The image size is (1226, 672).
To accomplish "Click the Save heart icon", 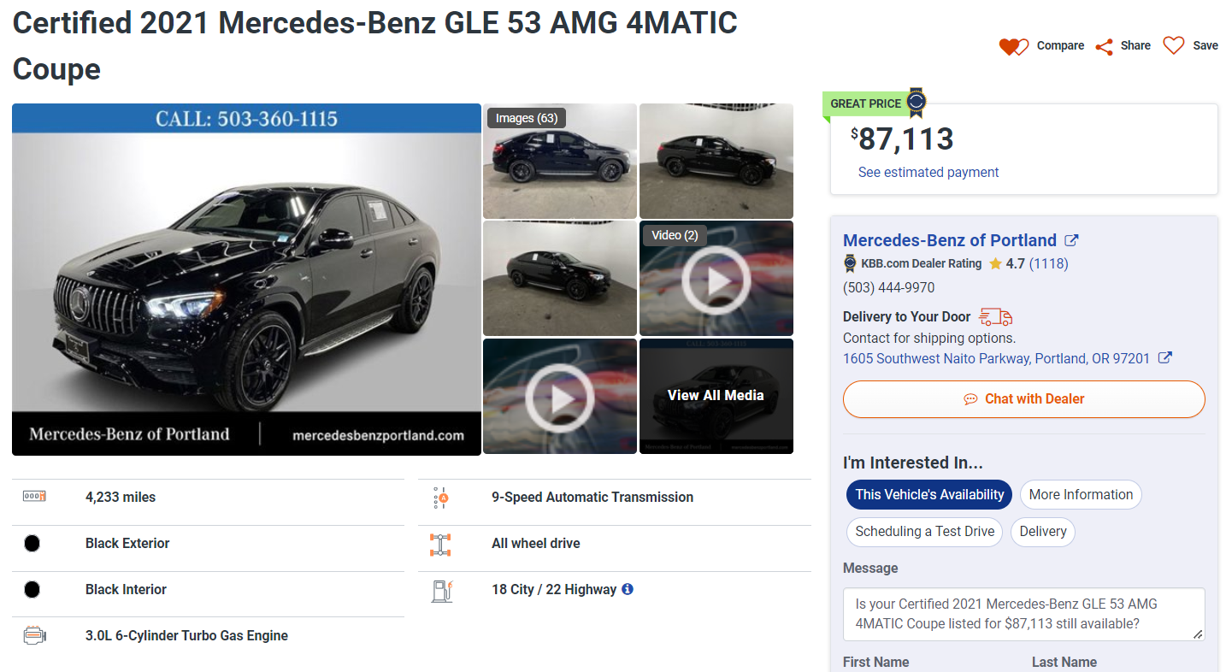I will [x=1174, y=45].
